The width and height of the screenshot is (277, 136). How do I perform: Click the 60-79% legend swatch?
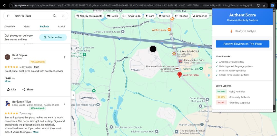point(221,97)
